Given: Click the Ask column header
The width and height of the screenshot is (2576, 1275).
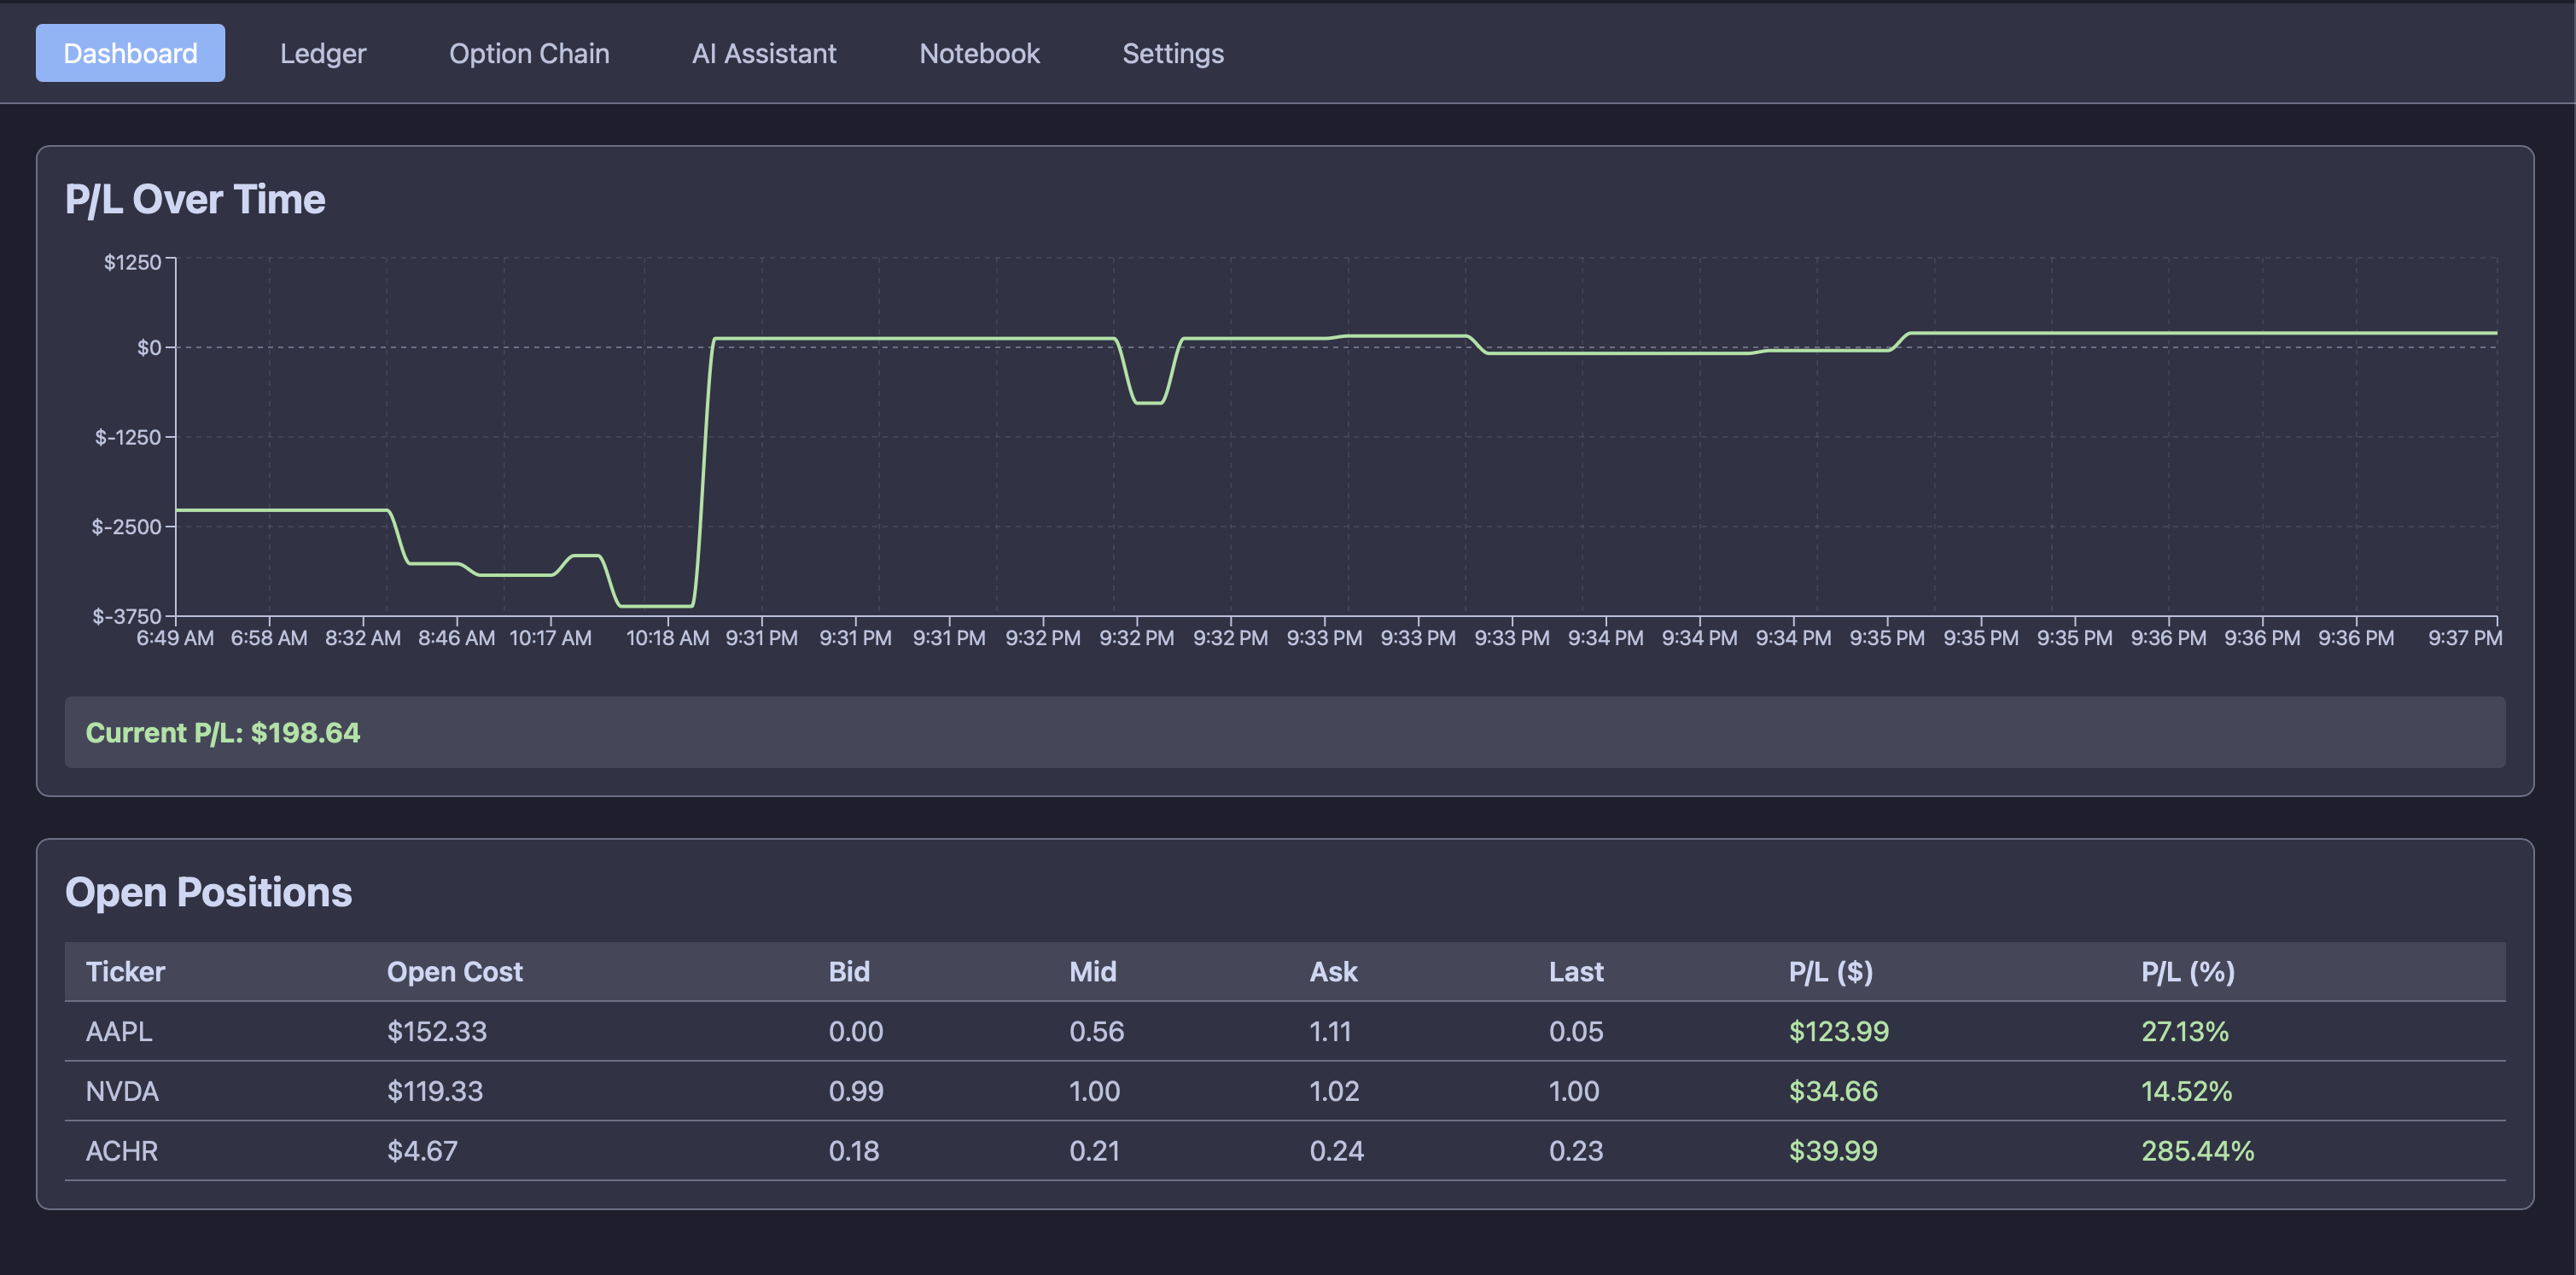Looking at the screenshot, I should (1333, 972).
